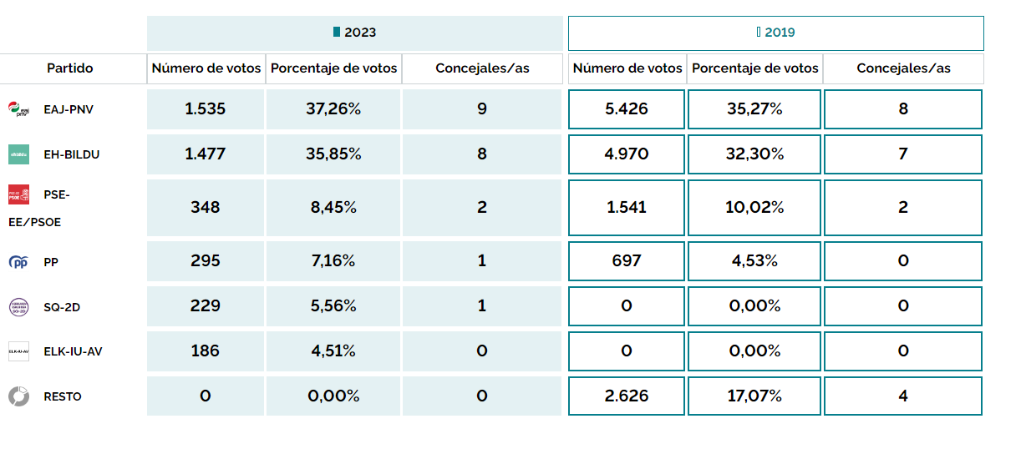Click the outlined swatch beside 2019
Viewport: 1021px width, 449px height.
pyautogui.click(x=758, y=33)
